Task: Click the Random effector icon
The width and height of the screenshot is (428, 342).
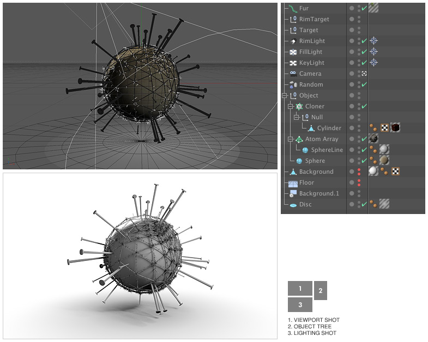Action: point(293,84)
